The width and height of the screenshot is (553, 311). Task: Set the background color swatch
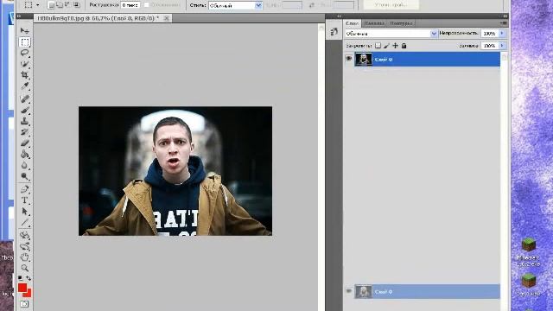(x=29, y=294)
